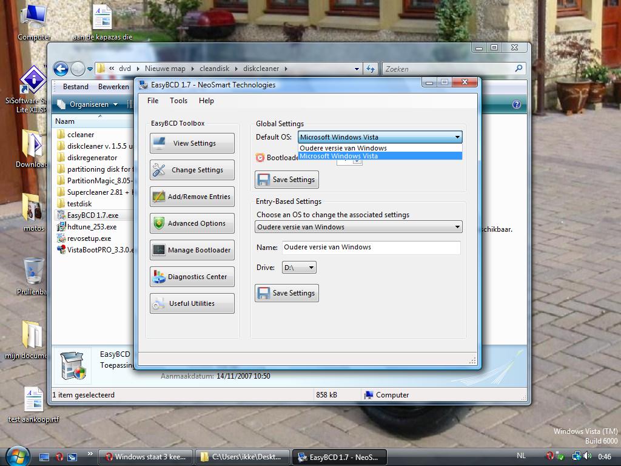Select motos folder desktop icon

pyautogui.click(x=33, y=212)
